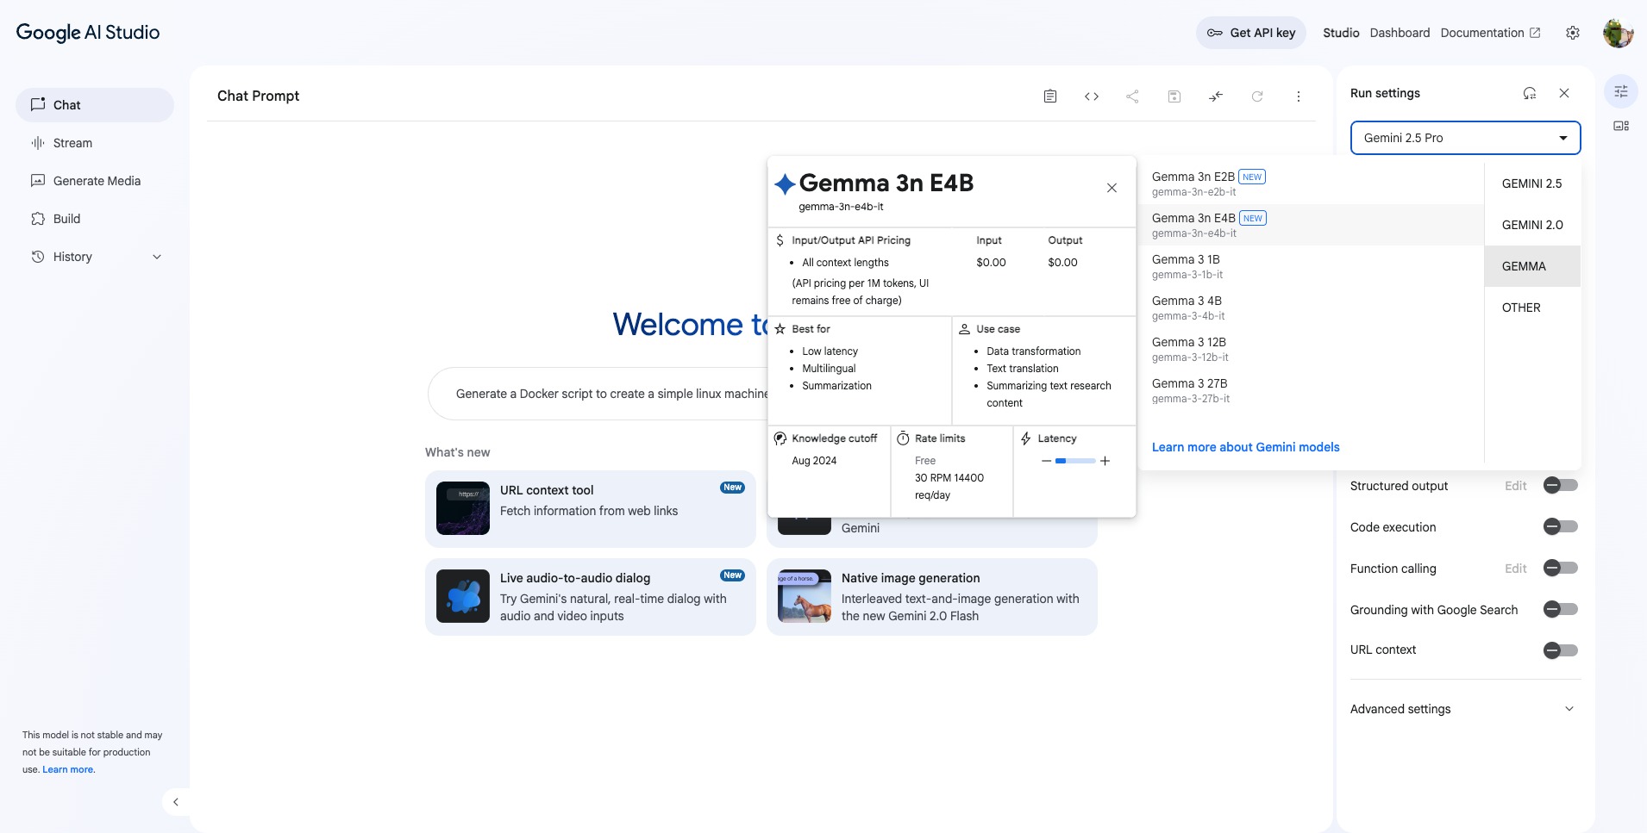This screenshot has width=1647, height=833.
Task: Click the Gemma 3n E4B sparkle icon
Action: tap(785, 183)
